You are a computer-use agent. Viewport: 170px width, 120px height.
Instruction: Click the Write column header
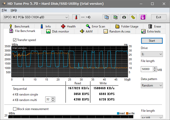click(103, 83)
